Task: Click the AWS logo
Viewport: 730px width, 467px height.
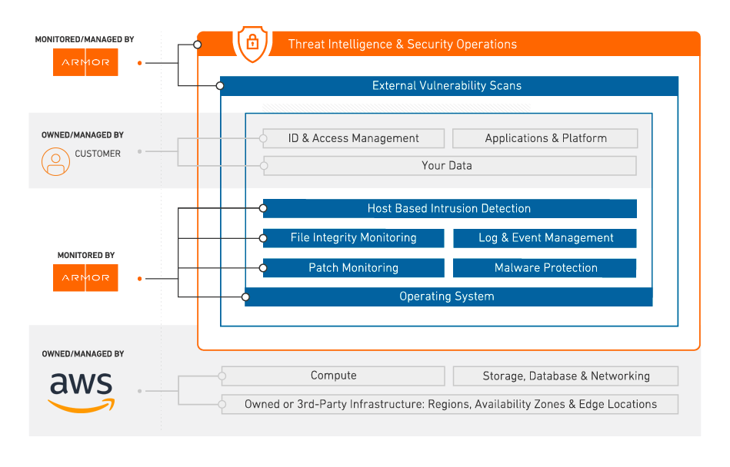Action: [82, 392]
